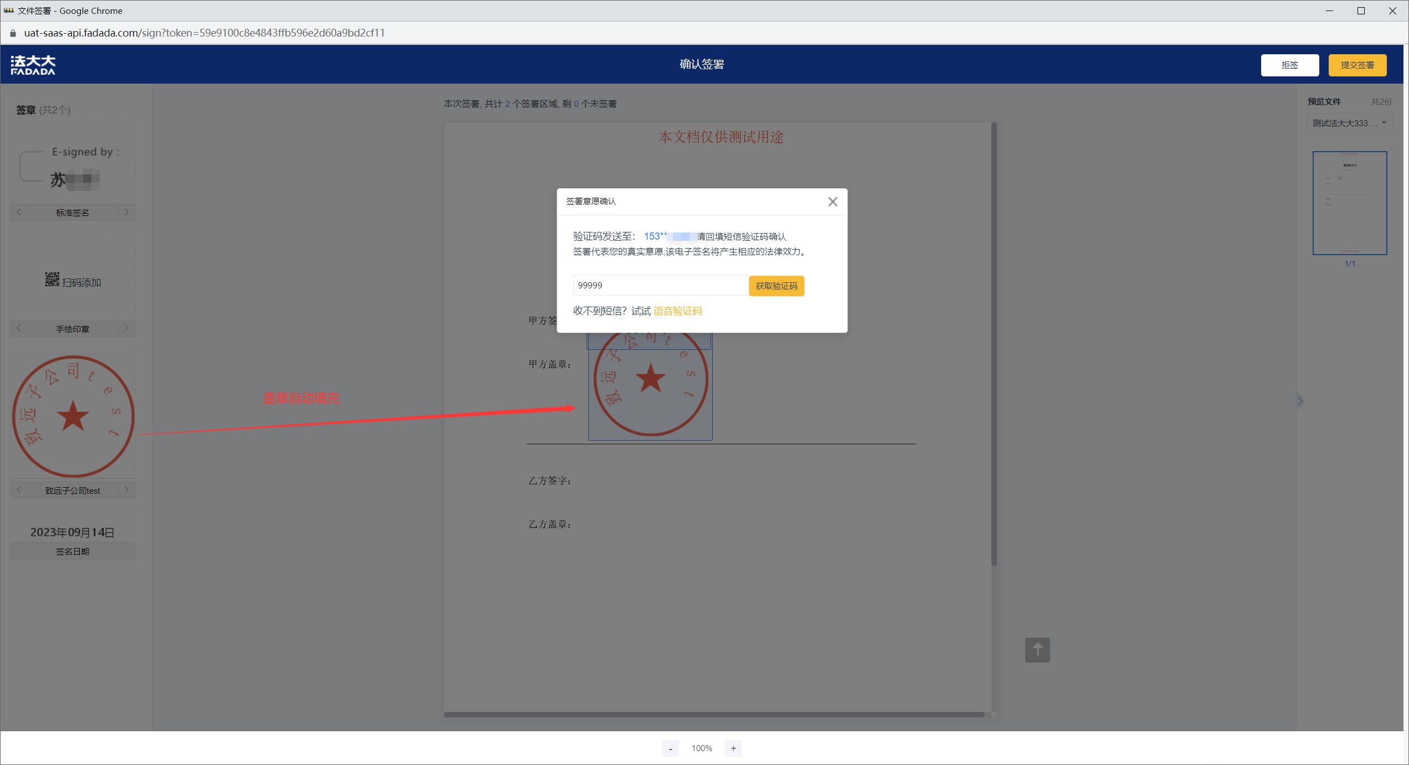Click the scroll-to-top arrow icon
1409x765 pixels.
(x=1037, y=650)
